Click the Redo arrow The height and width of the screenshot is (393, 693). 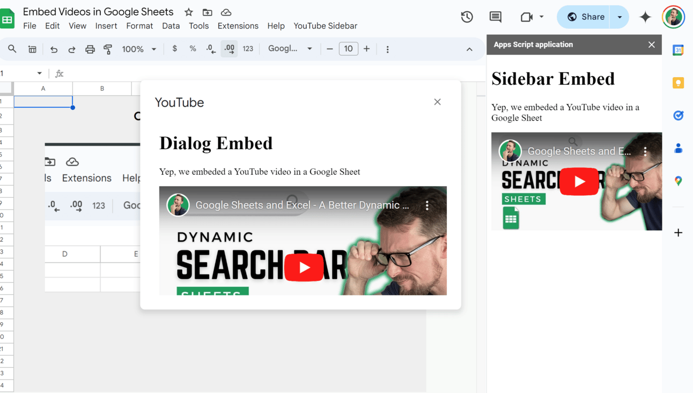pos(71,49)
